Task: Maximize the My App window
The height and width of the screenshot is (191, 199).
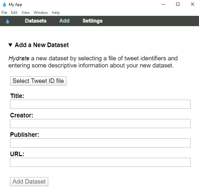Action: pos(178,5)
